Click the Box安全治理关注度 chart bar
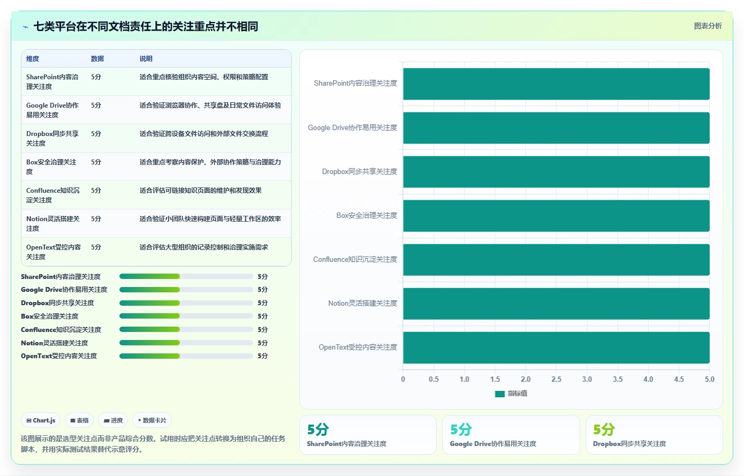Viewport: 744px width, 476px height. tap(556, 216)
